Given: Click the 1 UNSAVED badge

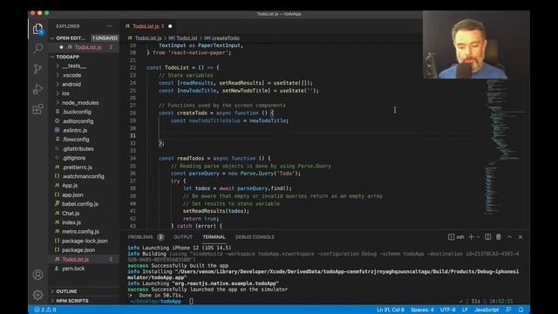Looking at the screenshot, I should click(x=105, y=38).
